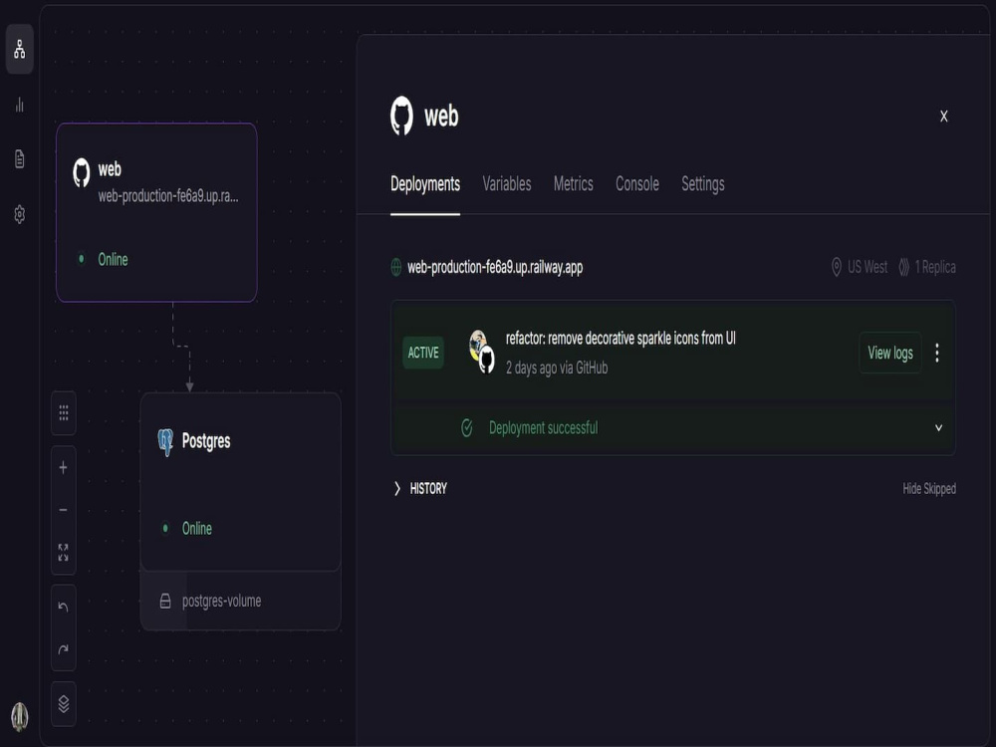Screen dimensions: 996x747
Task: Close the web service panel
Action: click(x=944, y=117)
